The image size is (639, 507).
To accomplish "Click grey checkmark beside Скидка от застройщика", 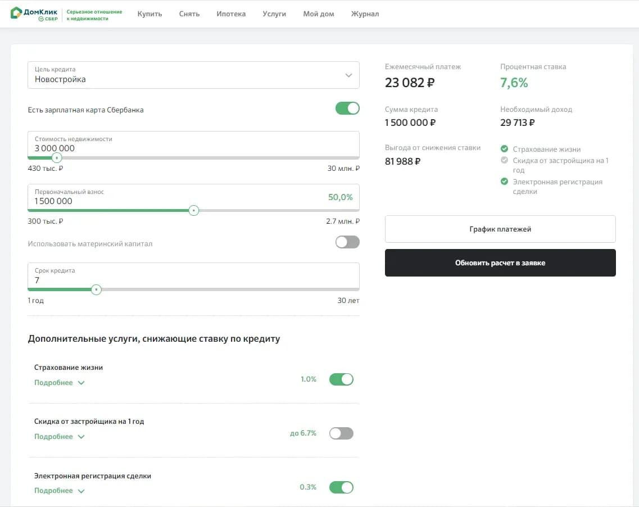I will click(504, 160).
